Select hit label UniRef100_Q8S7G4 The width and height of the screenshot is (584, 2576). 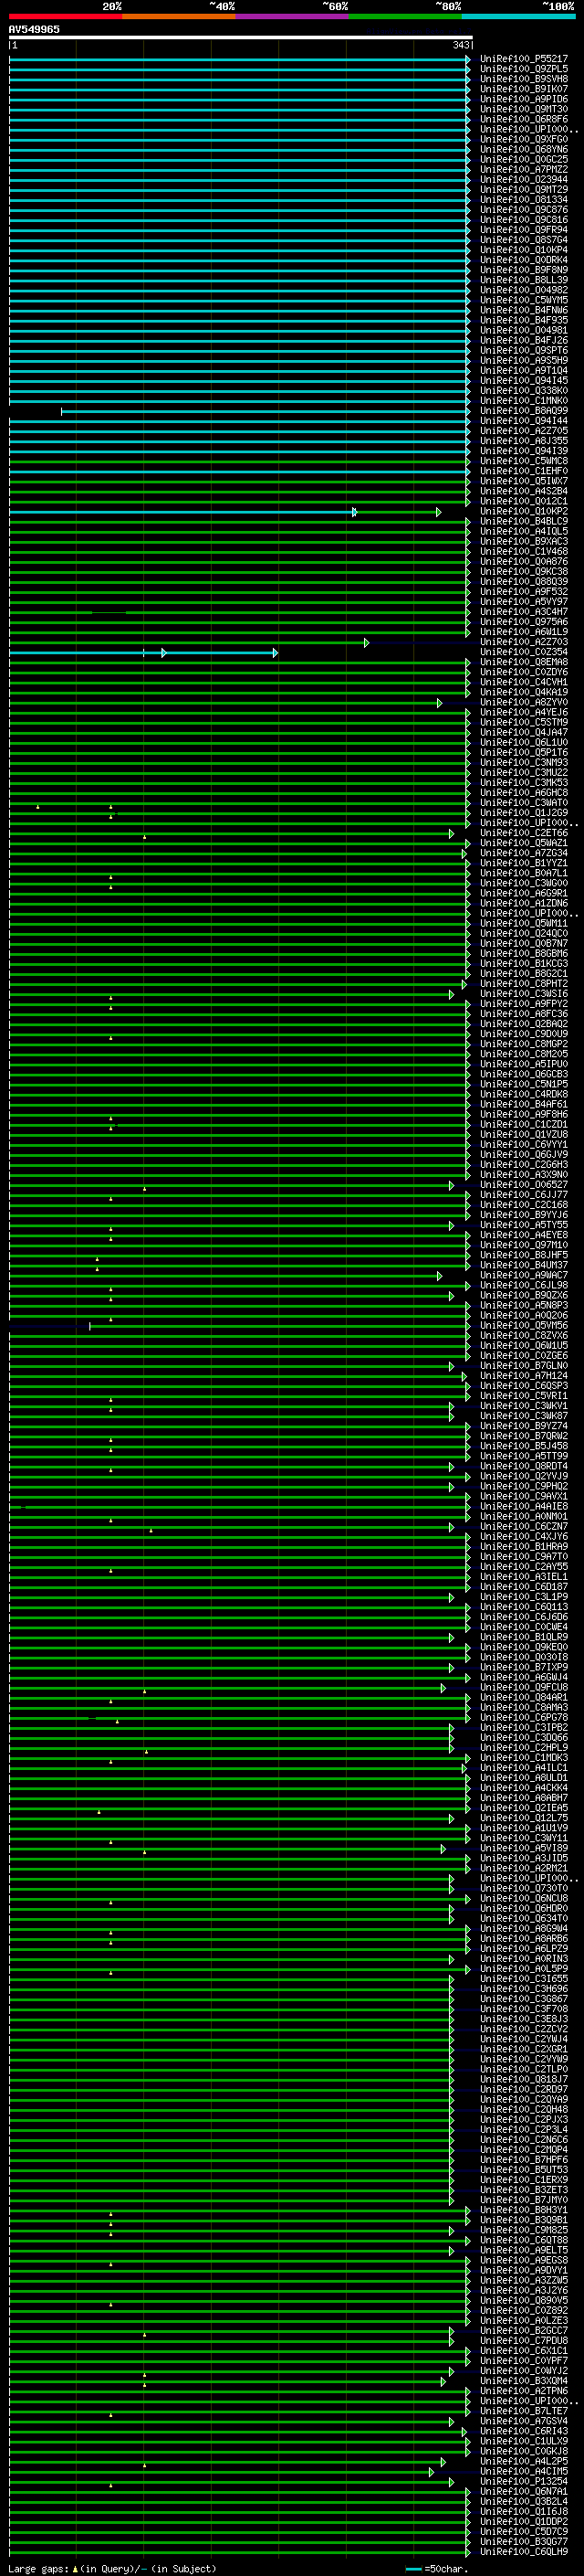(x=524, y=240)
